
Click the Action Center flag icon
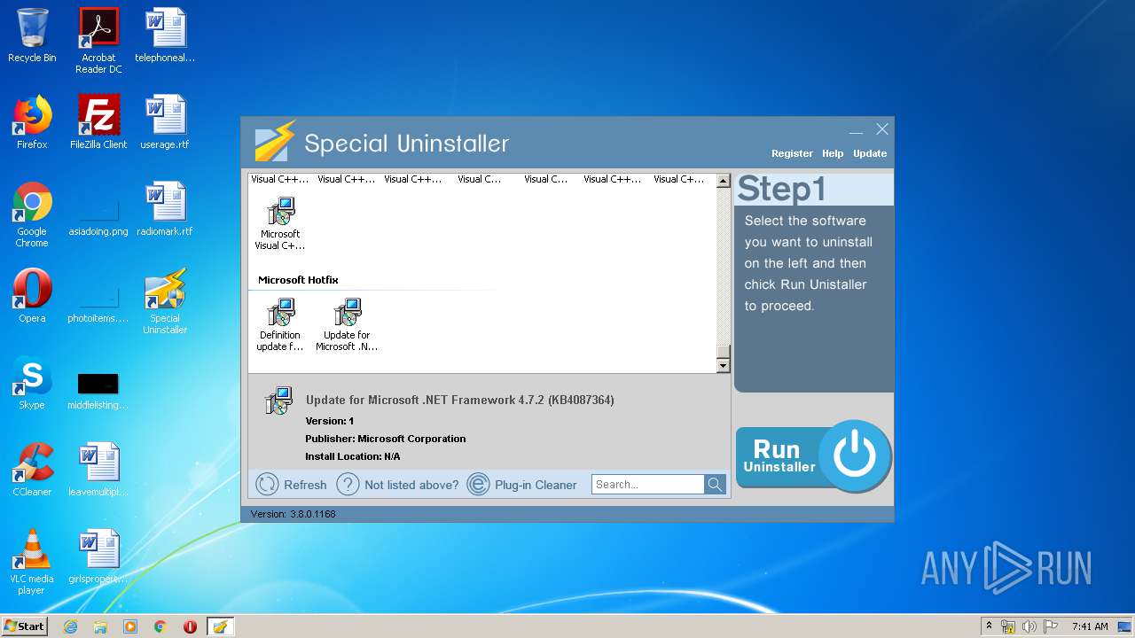pos(1051,626)
